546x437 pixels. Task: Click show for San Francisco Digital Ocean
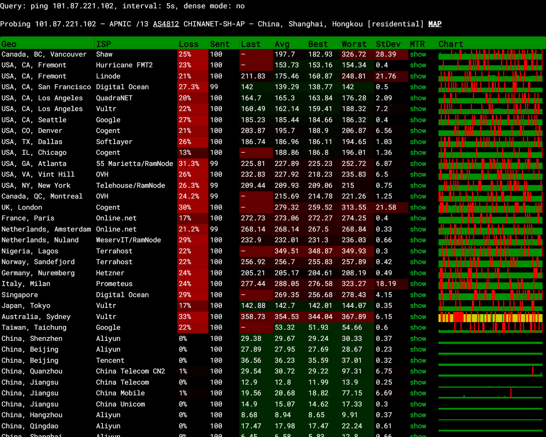tap(418, 87)
